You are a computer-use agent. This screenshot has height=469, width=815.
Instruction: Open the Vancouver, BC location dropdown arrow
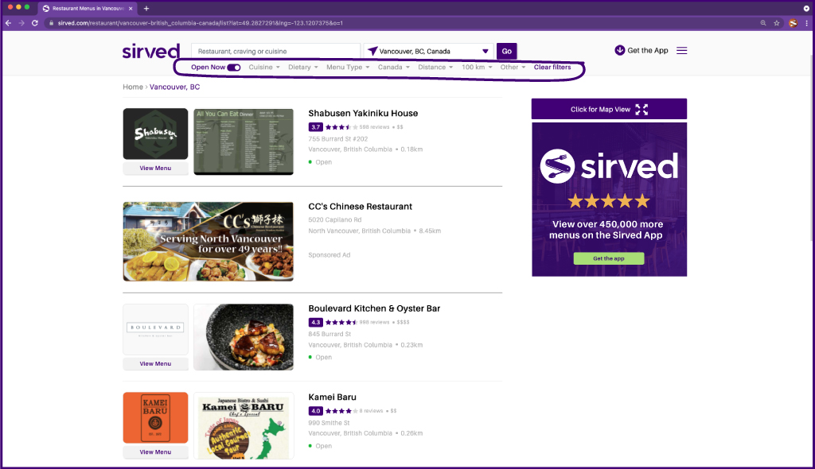click(x=485, y=52)
